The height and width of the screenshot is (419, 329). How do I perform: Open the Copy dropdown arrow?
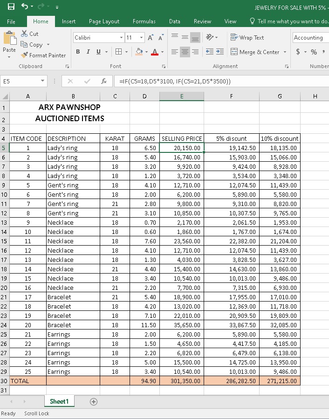pyautogui.click(x=48, y=45)
